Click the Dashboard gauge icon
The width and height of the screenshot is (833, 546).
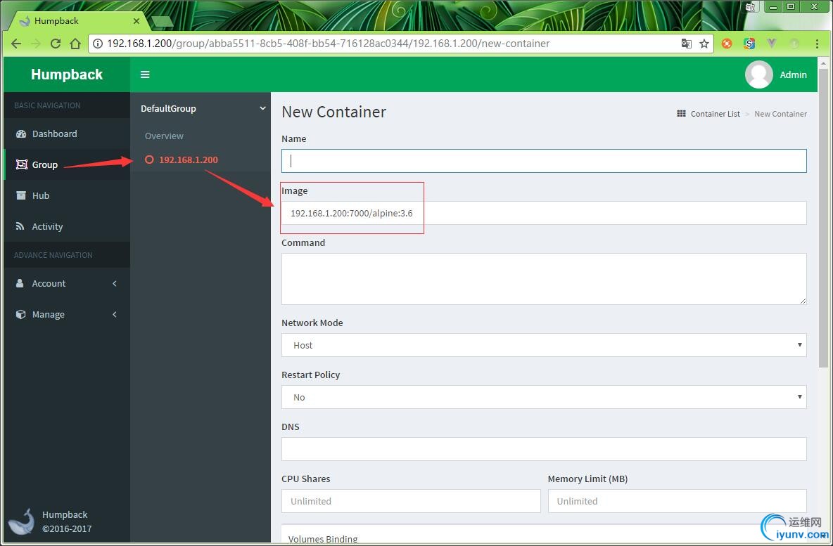point(20,134)
